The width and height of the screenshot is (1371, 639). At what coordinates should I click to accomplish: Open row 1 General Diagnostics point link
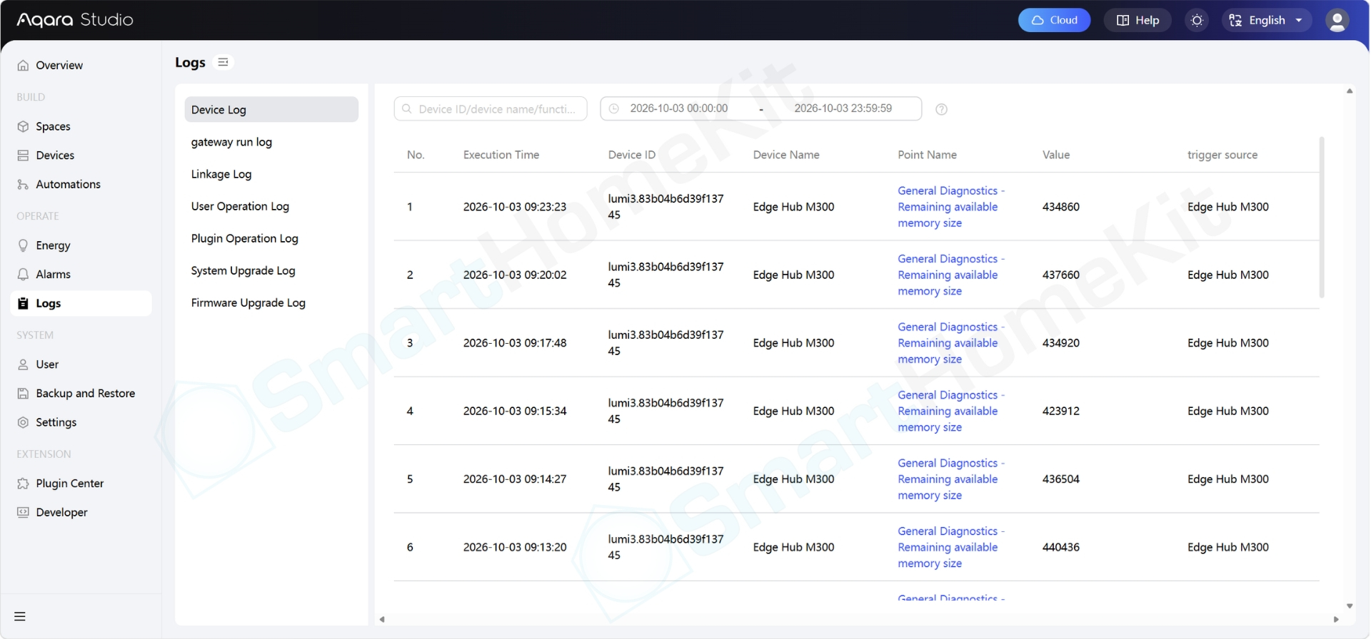951,207
